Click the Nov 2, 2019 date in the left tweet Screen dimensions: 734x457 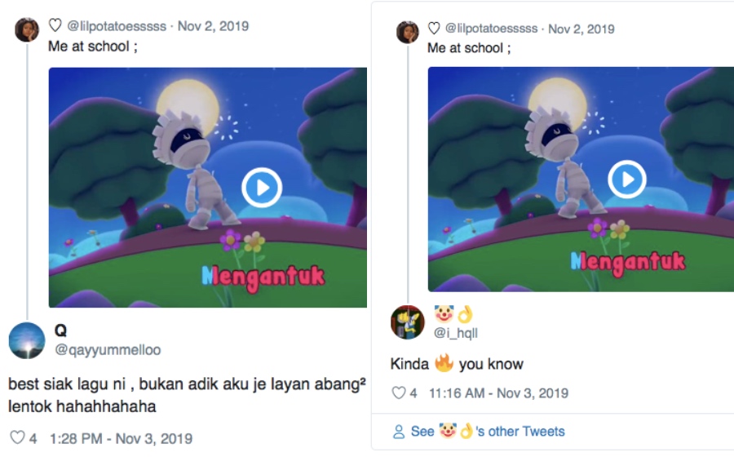click(213, 26)
